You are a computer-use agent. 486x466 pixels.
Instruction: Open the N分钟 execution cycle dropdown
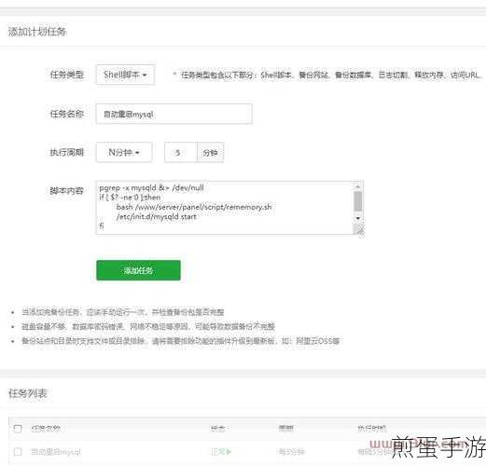124,152
